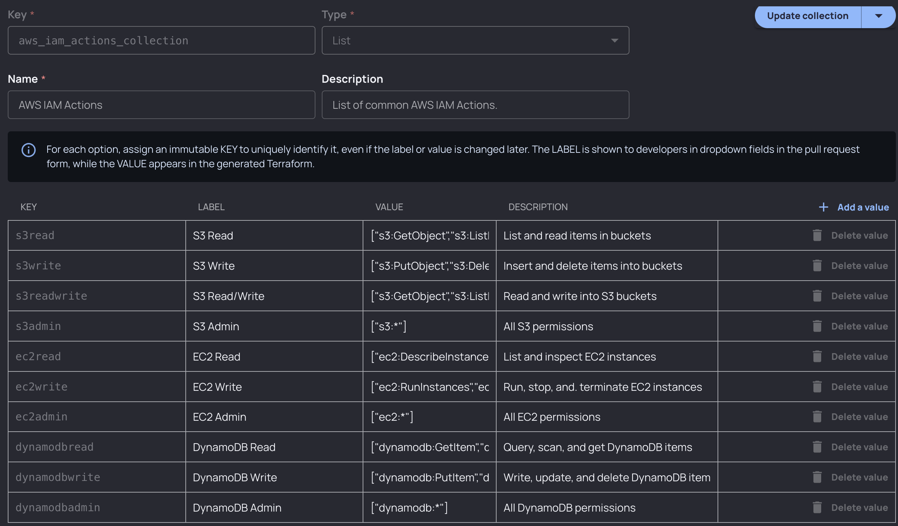Click the ec2:RunInstances value cell
Image resolution: width=898 pixels, height=526 pixels.
point(429,387)
